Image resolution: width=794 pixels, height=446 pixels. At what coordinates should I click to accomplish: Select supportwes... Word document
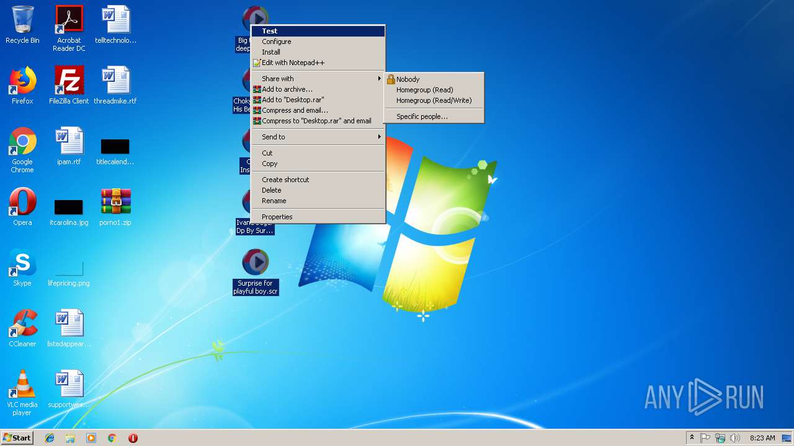point(69,390)
